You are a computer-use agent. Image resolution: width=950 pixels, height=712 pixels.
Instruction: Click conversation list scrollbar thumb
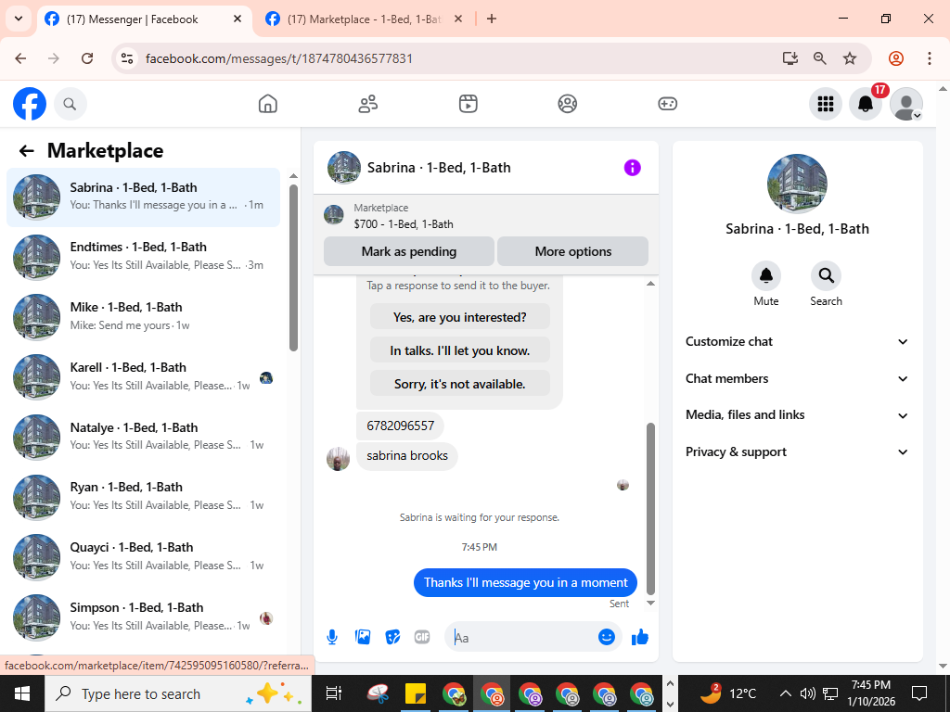click(x=293, y=268)
